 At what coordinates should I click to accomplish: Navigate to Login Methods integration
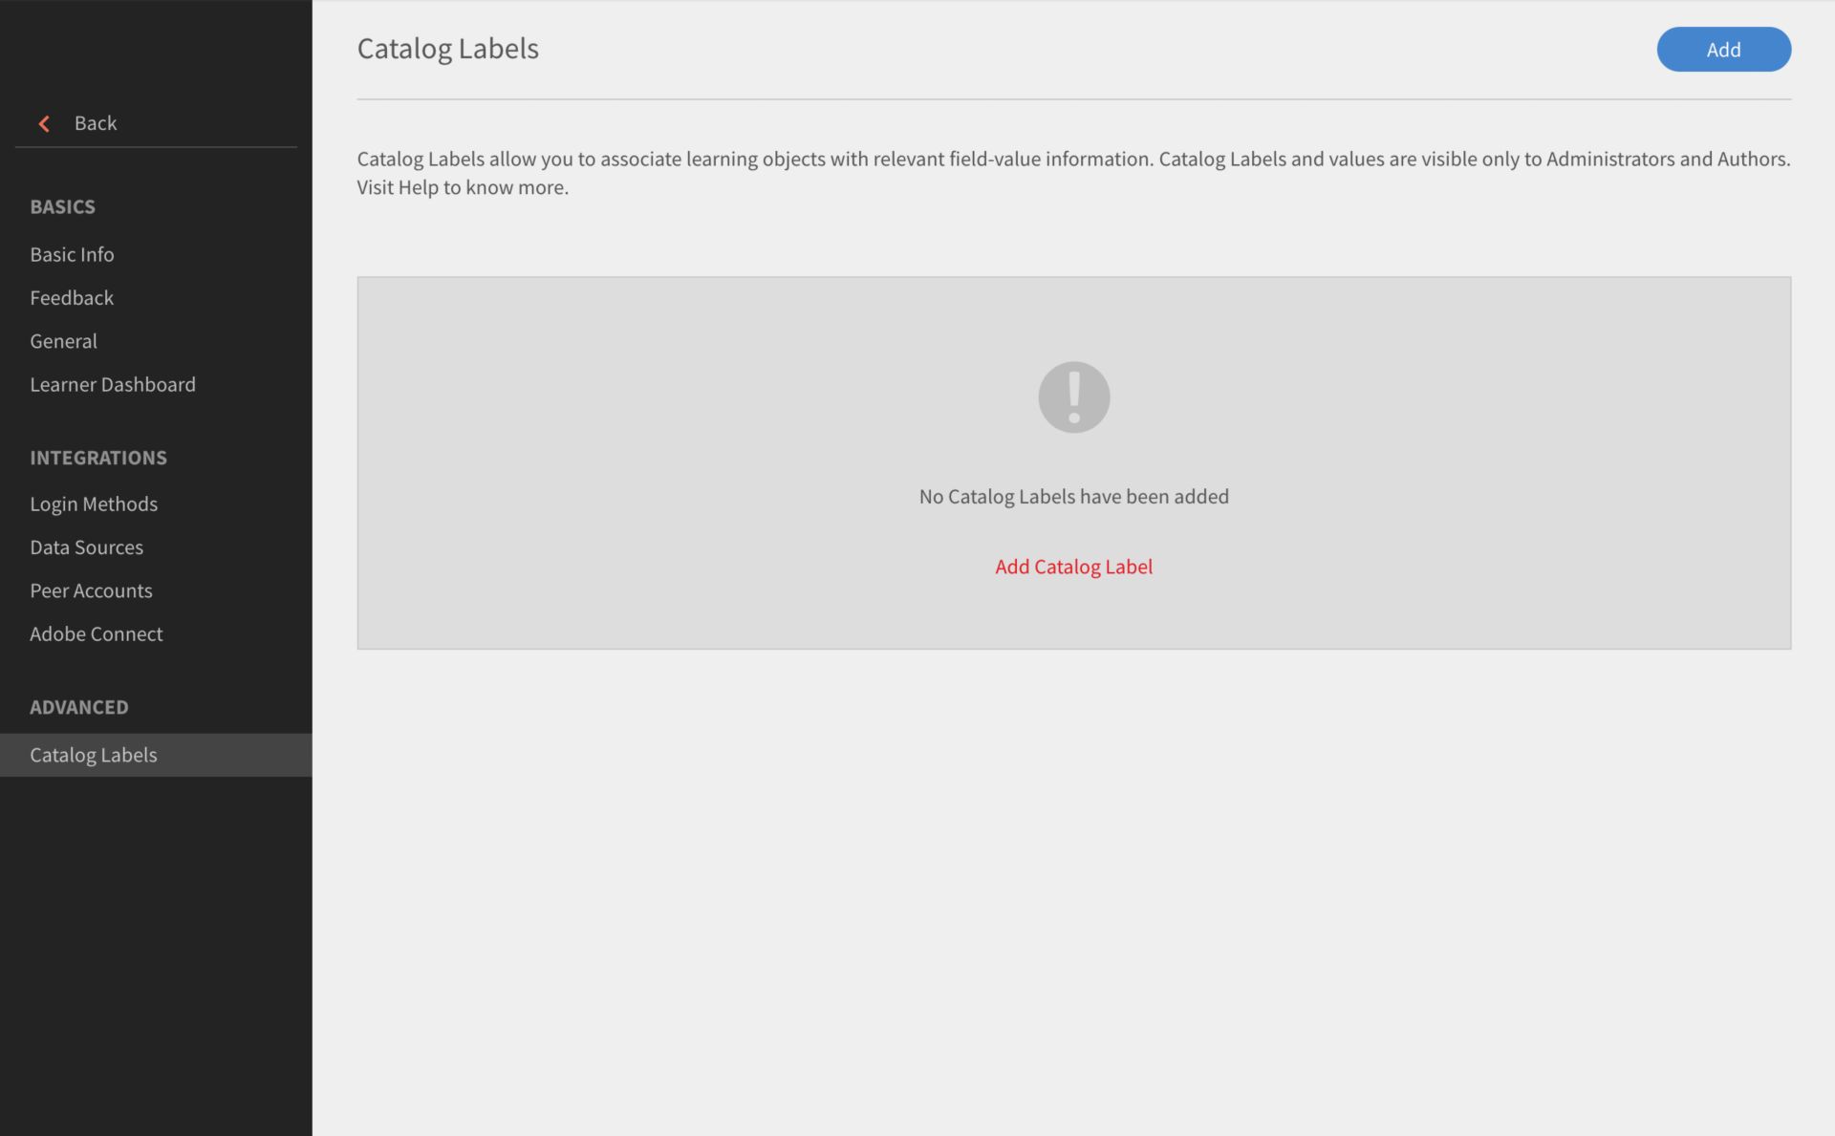click(x=93, y=504)
